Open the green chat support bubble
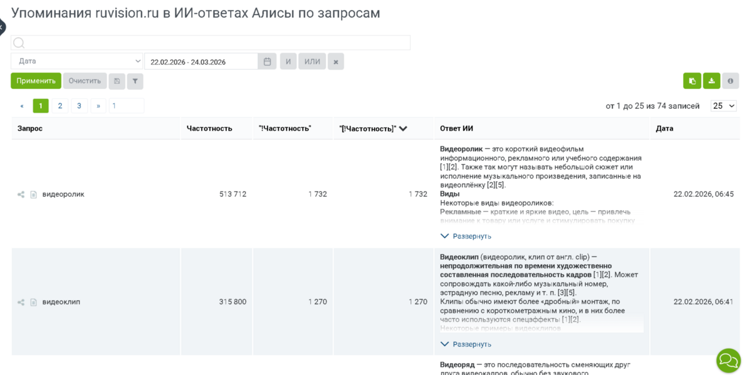 [x=728, y=360]
